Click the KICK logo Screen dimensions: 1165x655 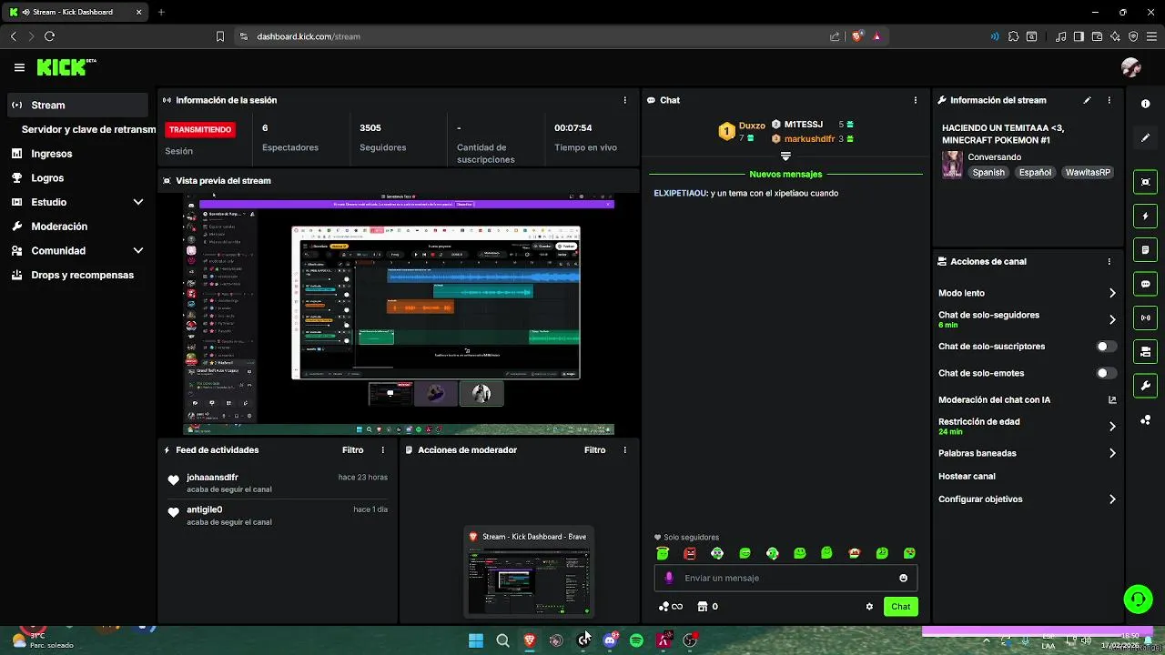coord(66,67)
